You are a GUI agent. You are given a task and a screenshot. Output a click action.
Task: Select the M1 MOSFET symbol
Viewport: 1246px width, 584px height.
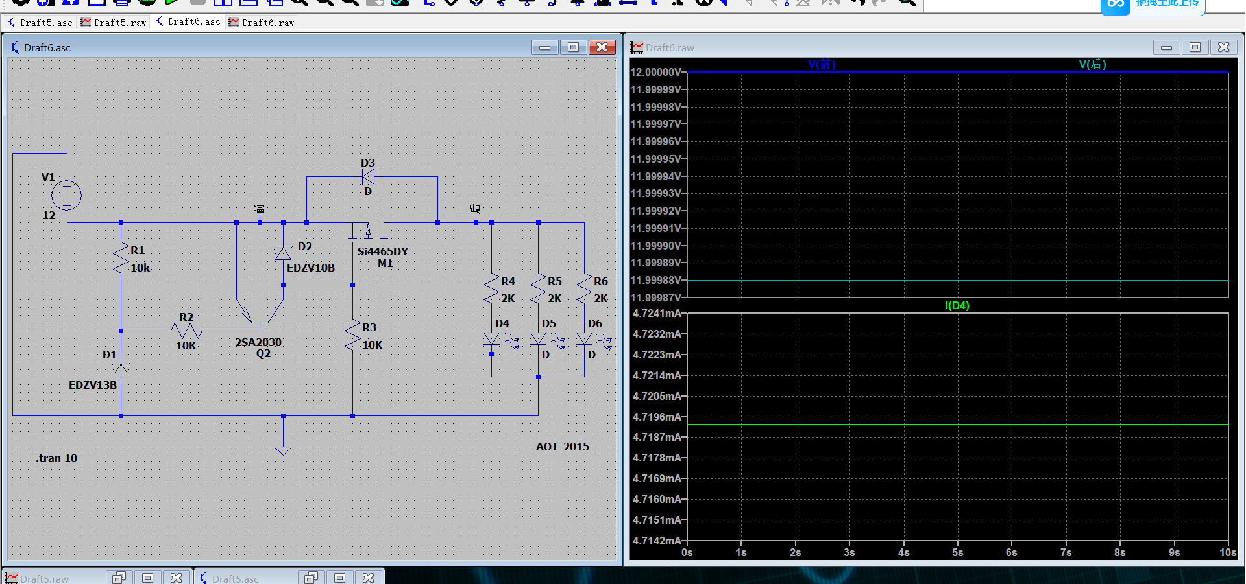pyautogui.click(x=368, y=232)
